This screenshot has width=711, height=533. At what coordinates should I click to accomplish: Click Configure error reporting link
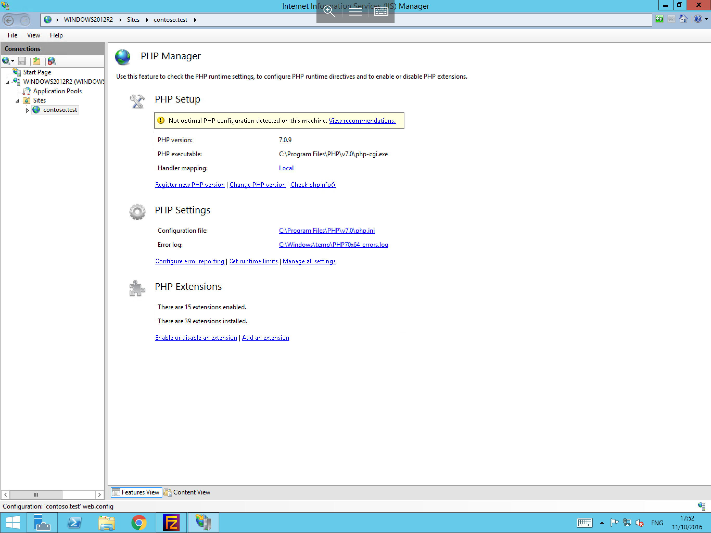pyautogui.click(x=189, y=261)
